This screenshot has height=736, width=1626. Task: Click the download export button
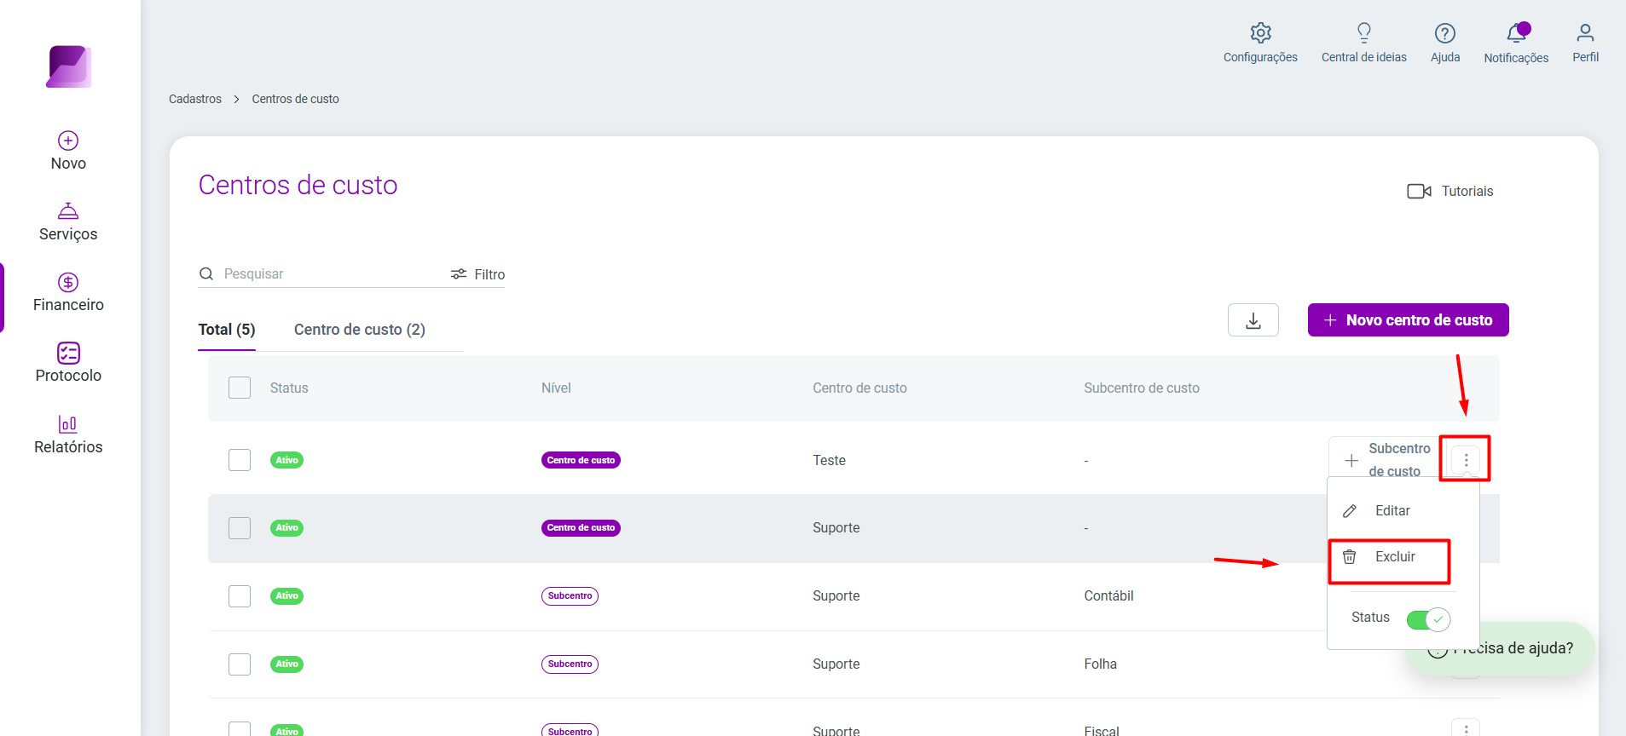tap(1253, 320)
